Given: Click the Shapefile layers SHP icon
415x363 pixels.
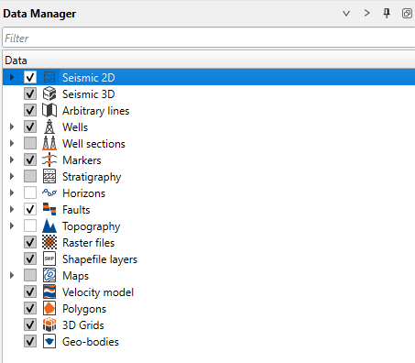Looking at the screenshot, I should 49,258.
